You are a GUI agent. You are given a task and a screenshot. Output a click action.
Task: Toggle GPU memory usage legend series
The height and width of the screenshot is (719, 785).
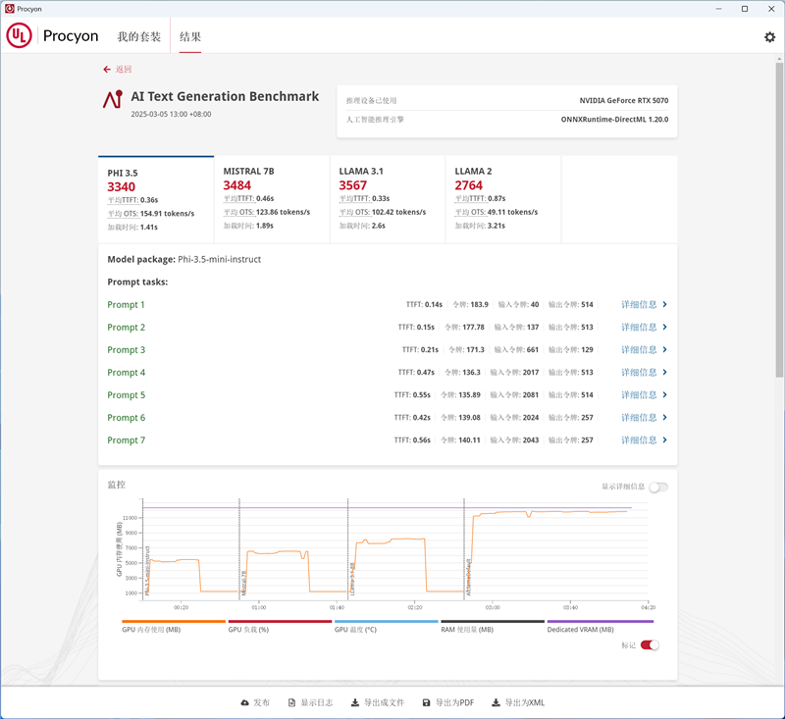(174, 626)
